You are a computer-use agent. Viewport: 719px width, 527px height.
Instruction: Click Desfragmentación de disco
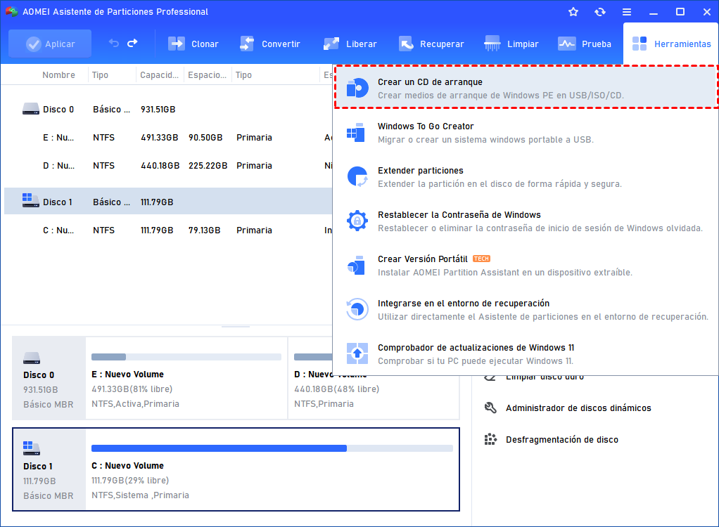coord(561,440)
